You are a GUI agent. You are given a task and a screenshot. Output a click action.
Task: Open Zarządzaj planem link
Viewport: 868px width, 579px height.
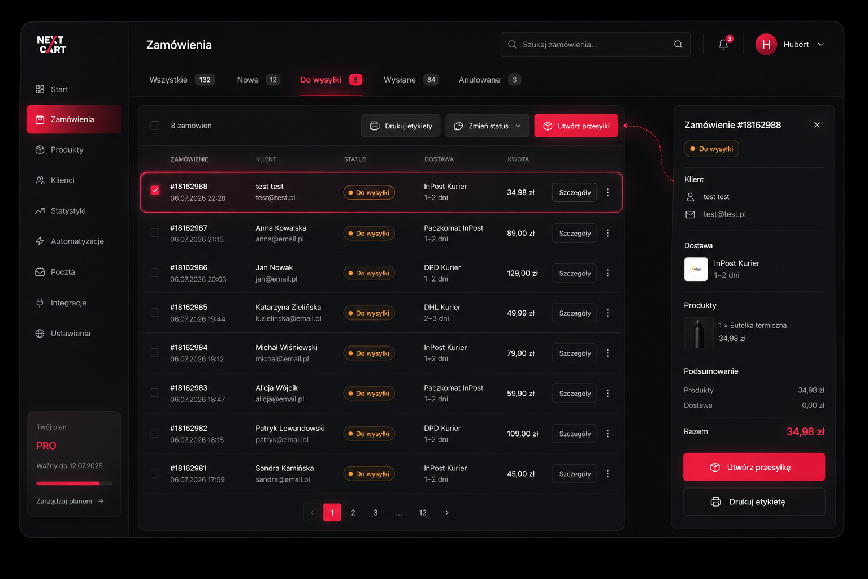coord(70,501)
